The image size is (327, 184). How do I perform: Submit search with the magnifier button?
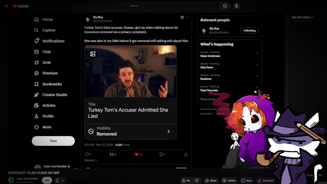tap(225, 6)
